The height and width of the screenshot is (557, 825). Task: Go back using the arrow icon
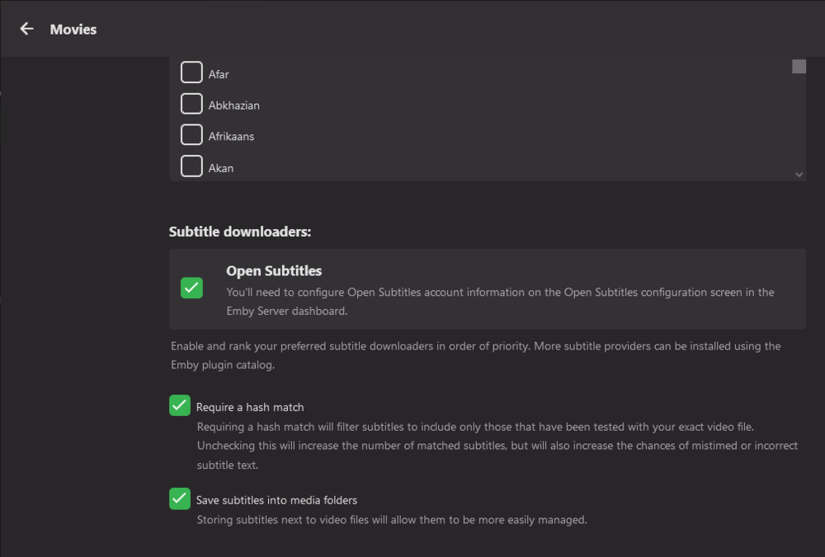click(x=26, y=29)
